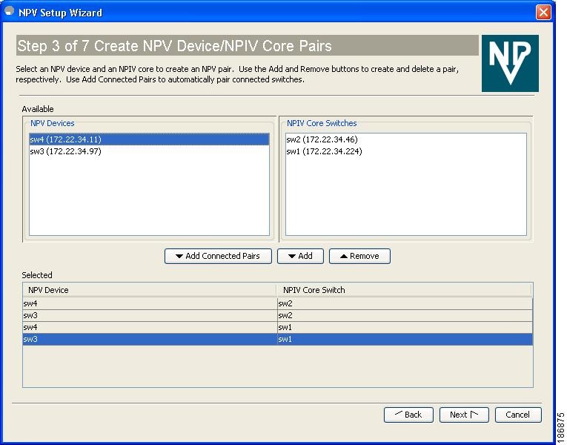The width and height of the screenshot is (567, 445).
Task: Click the NPV logo image
Action: click(x=510, y=63)
